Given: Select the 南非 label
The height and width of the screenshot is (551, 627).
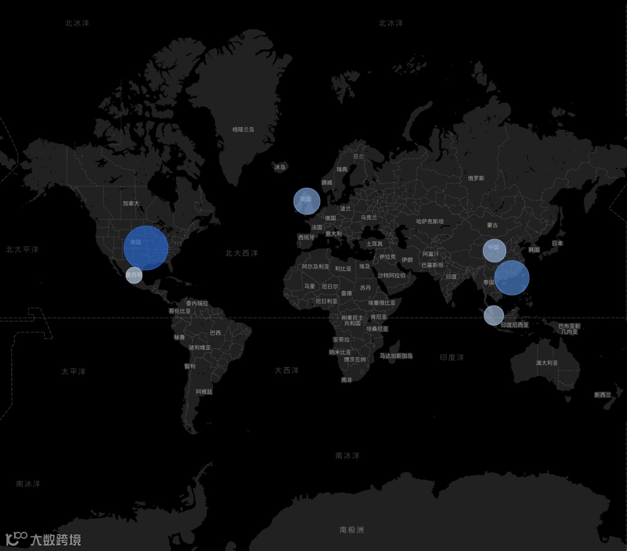Looking at the screenshot, I should point(347,380).
